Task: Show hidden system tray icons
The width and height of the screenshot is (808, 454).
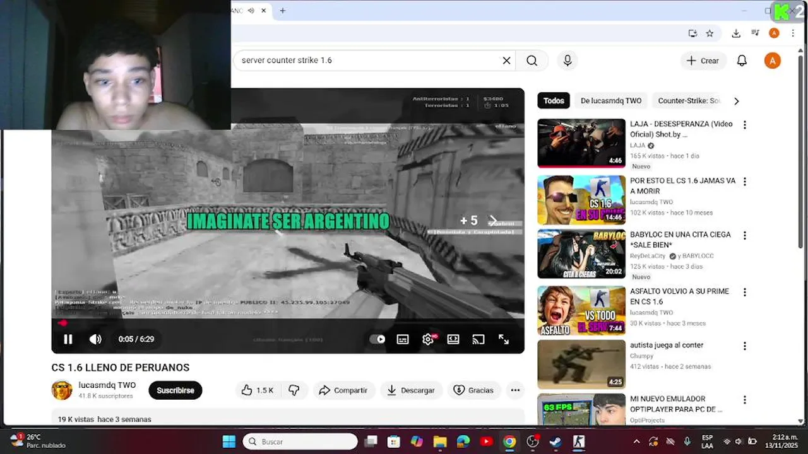Action: [x=636, y=441]
